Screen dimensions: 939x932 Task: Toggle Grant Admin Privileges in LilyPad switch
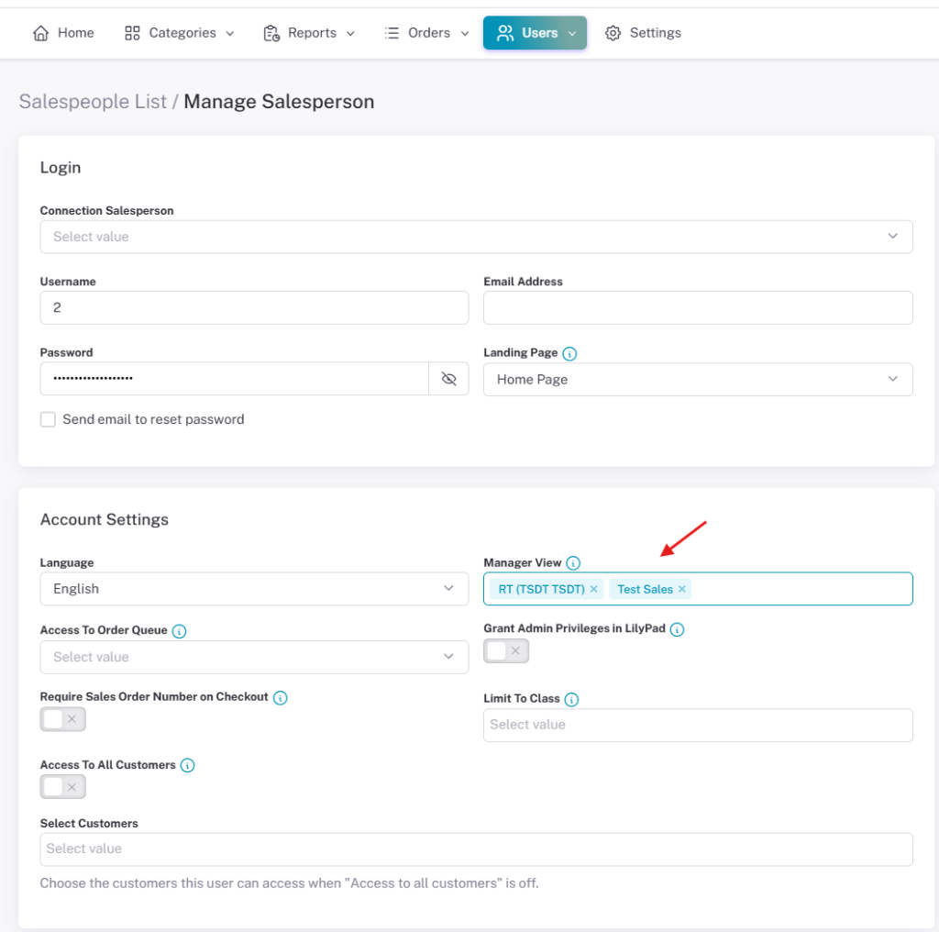click(506, 651)
